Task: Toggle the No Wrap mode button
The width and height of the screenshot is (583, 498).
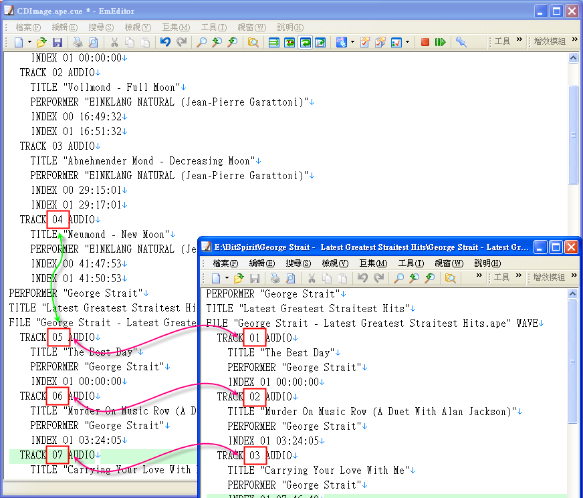Action: [273, 42]
